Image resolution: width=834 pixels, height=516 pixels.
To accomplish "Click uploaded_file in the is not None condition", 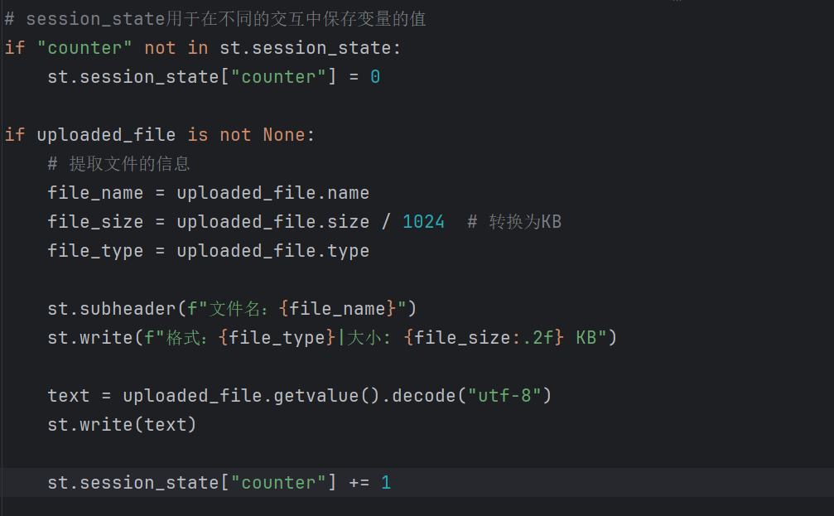I will coord(106,135).
